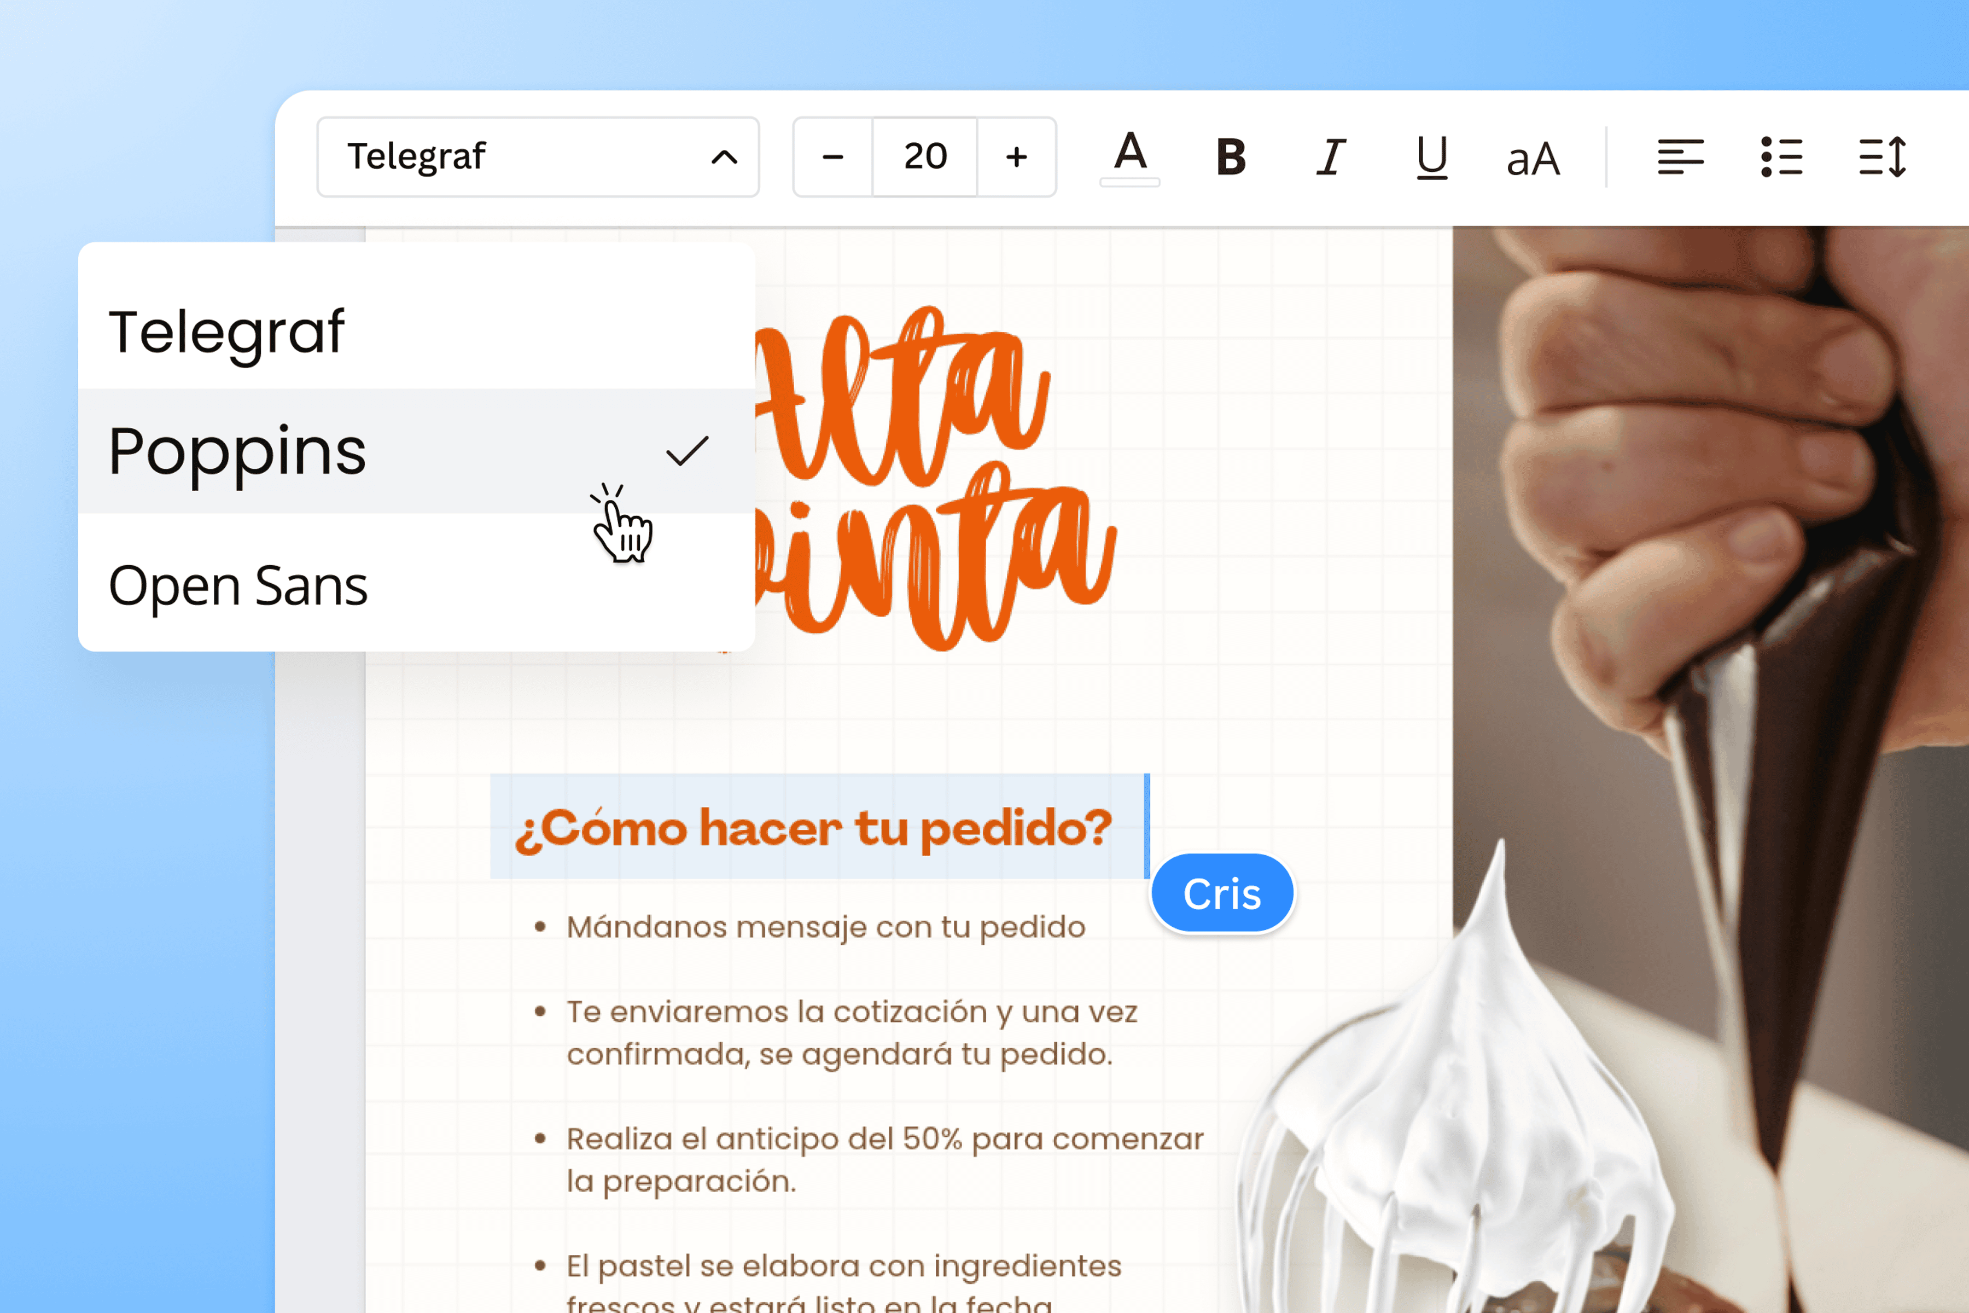This screenshot has width=1969, height=1313.
Task: Click the font size field showing 20
Action: click(925, 156)
